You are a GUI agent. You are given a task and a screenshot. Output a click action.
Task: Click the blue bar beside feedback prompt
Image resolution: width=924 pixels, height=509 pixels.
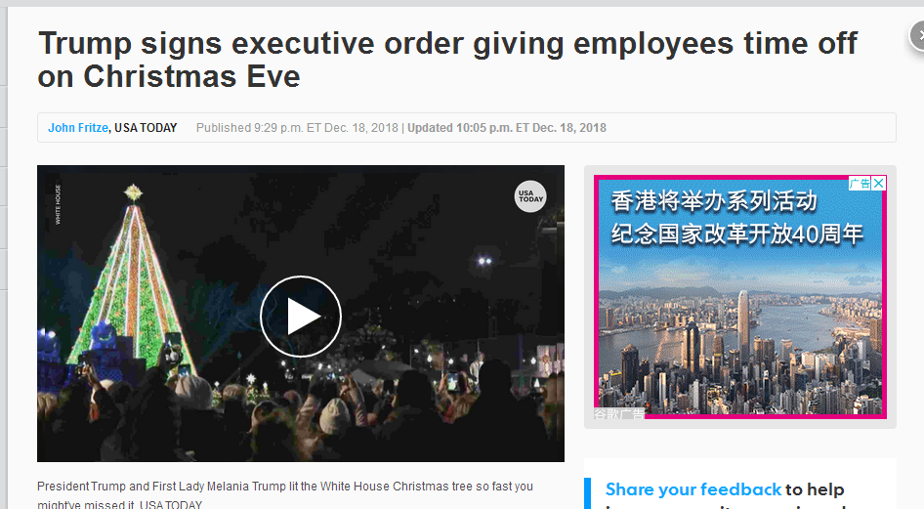587,493
